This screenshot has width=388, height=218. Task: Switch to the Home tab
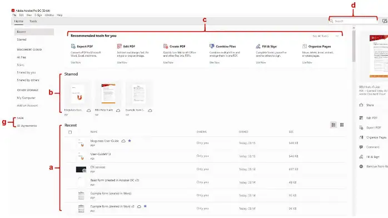(x=19, y=21)
